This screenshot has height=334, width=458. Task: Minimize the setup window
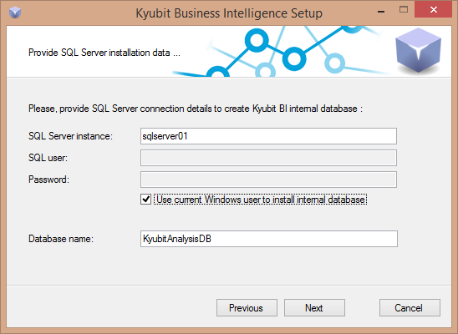point(380,11)
